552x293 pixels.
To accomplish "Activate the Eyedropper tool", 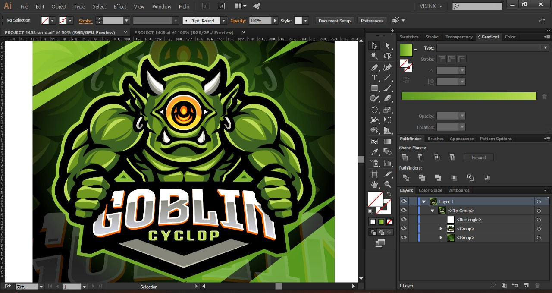I will [374, 152].
